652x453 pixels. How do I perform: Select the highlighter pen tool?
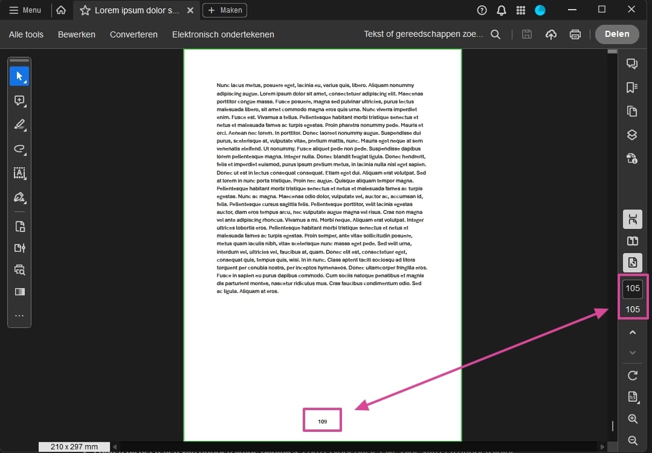click(x=19, y=124)
